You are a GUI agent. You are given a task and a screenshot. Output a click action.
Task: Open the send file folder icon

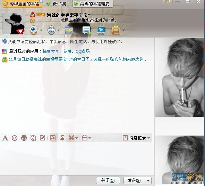(x=69, y=30)
